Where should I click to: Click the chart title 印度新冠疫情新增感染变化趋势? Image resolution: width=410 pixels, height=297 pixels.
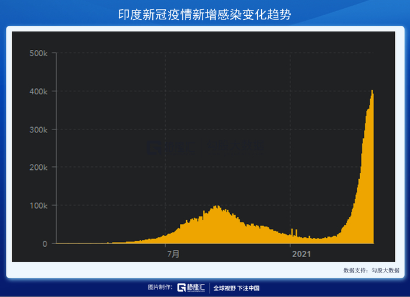click(x=204, y=15)
